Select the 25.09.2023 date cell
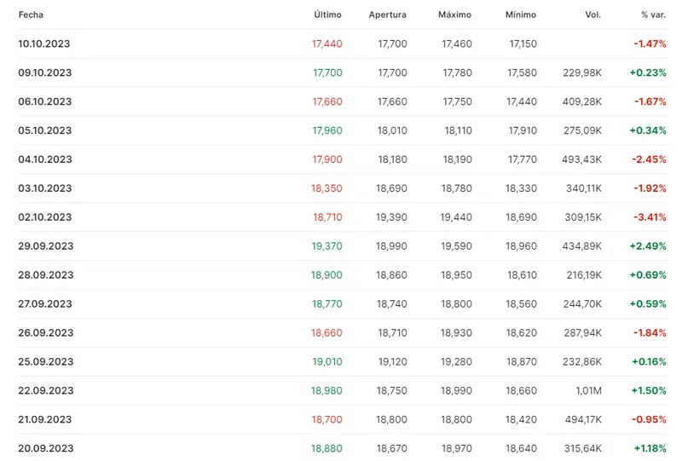Screen dimensions: 682x461 click(45, 361)
